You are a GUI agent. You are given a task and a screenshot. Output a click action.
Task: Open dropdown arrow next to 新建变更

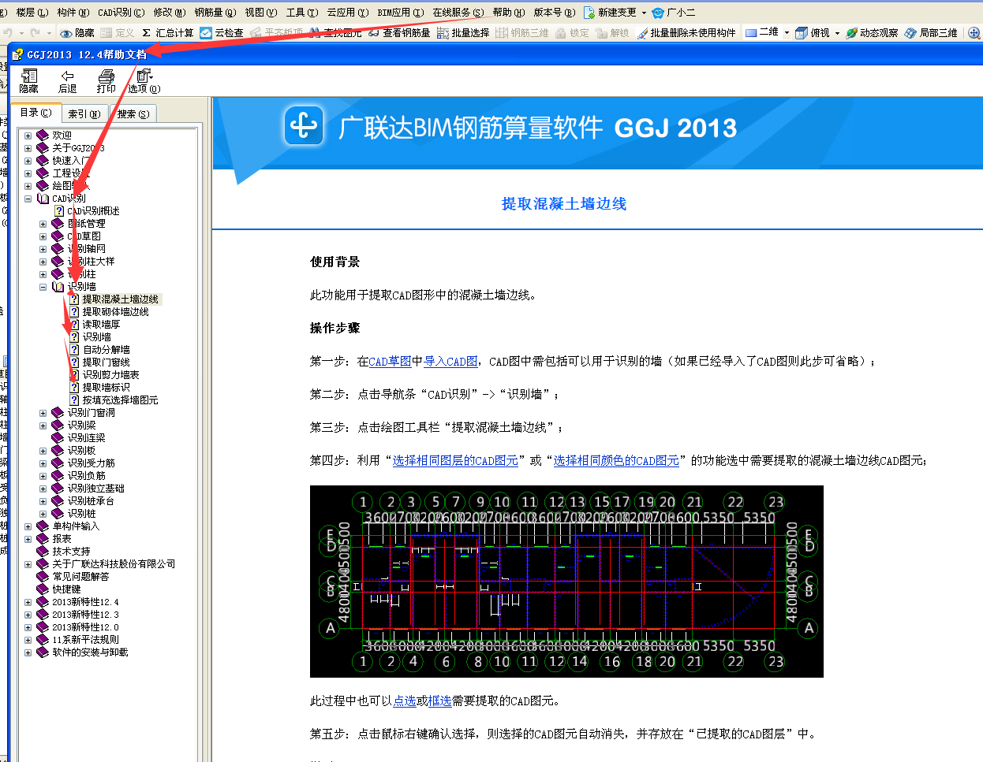tap(644, 13)
